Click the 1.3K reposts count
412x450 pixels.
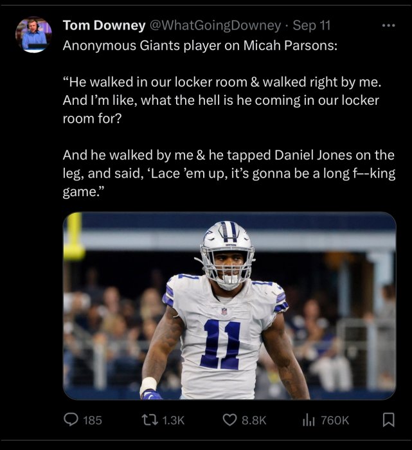pyautogui.click(x=174, y=420)
